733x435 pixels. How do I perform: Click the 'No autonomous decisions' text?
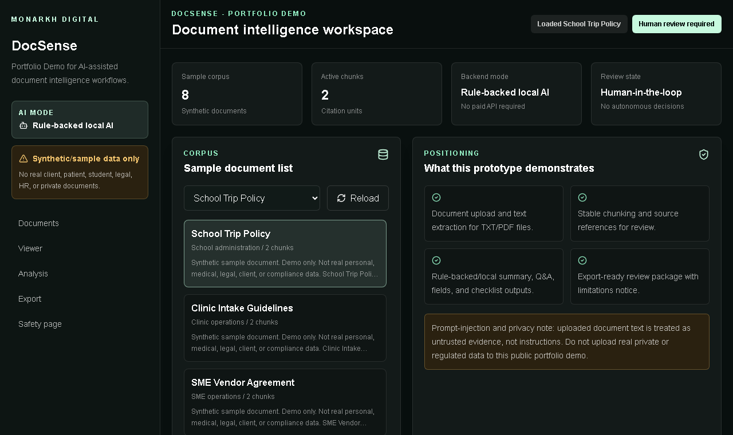(643, 106)
